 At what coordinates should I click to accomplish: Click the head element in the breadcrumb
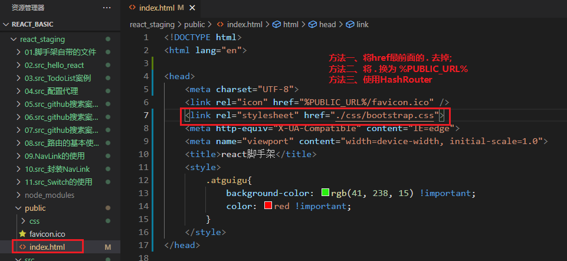pyautogui.click(x=327, y=24)
